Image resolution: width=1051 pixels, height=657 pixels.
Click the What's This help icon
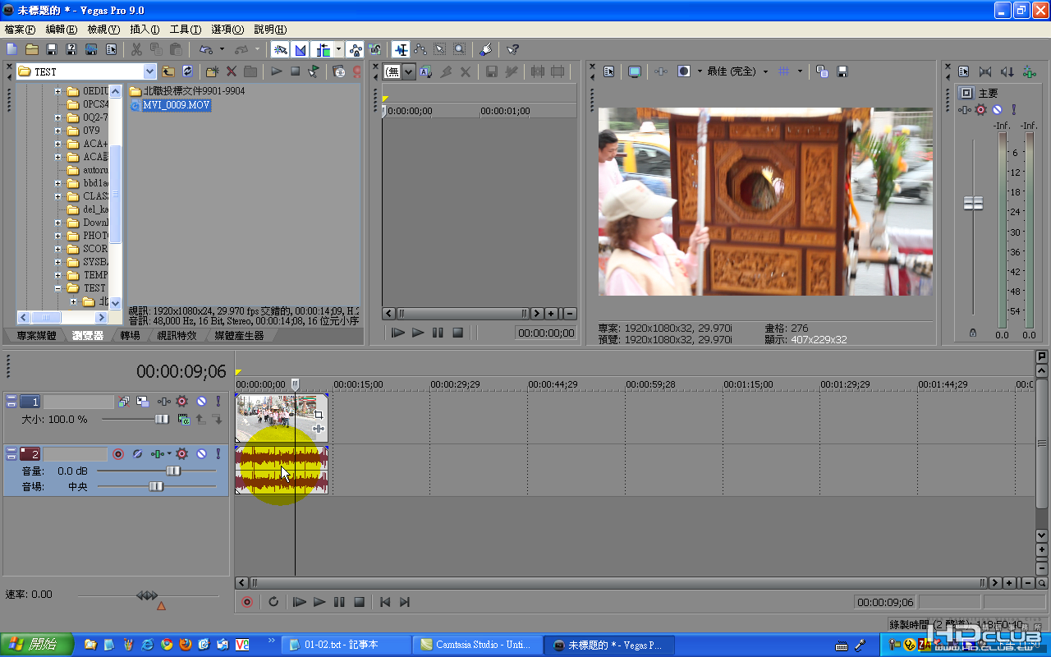(512, 49)
